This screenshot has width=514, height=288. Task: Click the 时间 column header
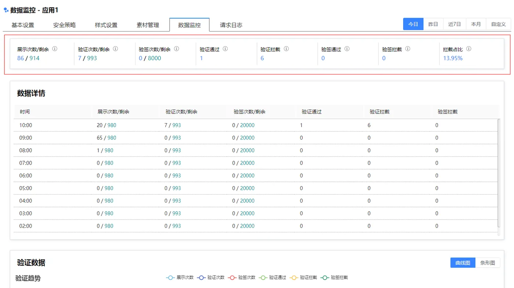click(25, 112)
